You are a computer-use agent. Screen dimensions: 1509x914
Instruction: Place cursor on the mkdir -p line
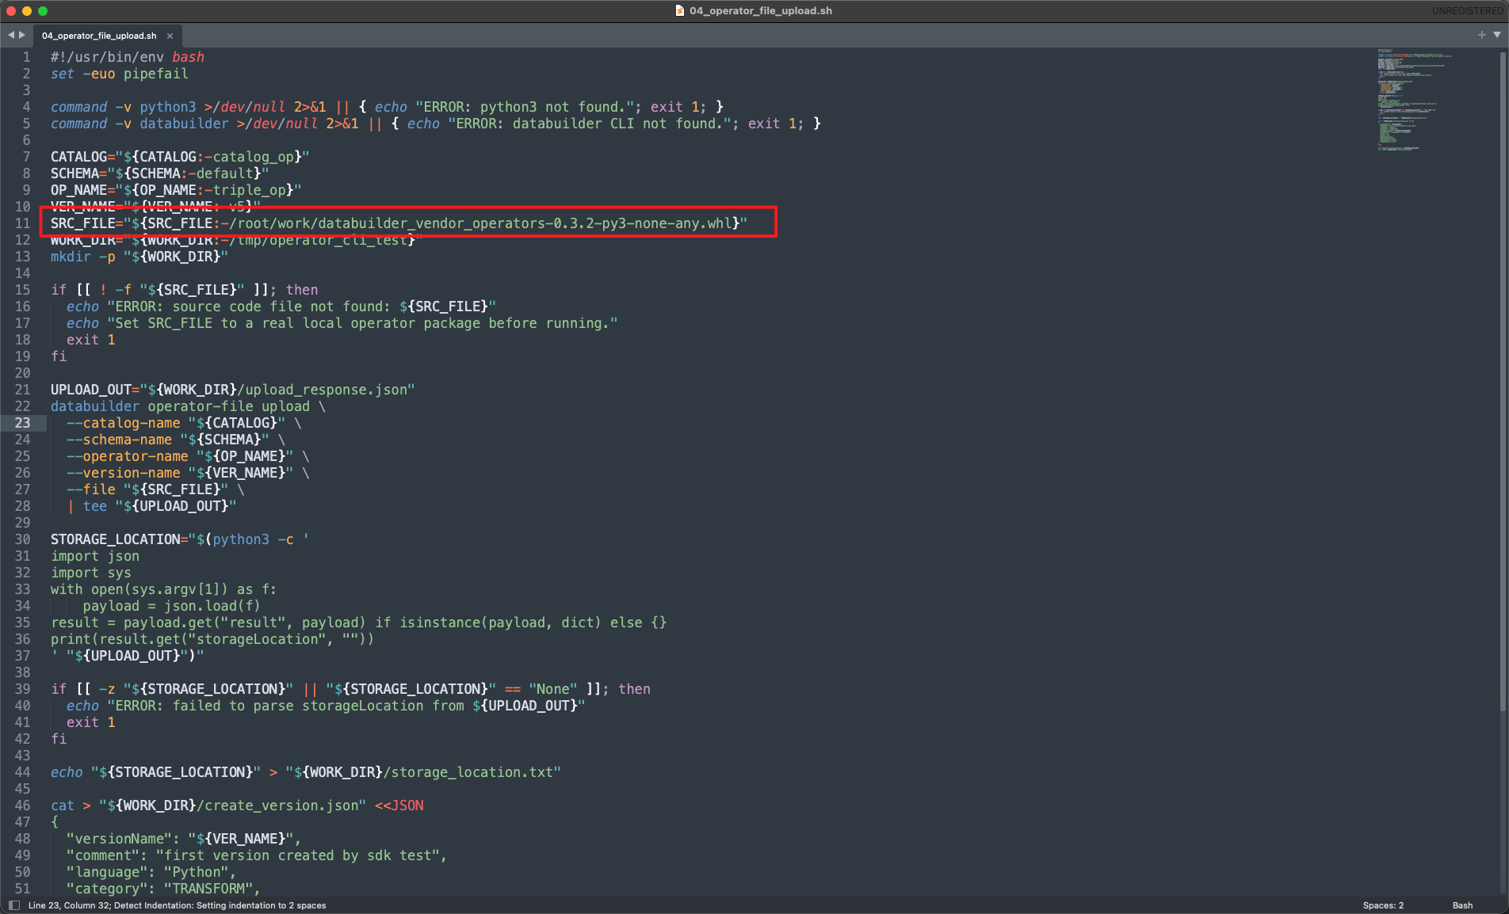coord(139,257)
